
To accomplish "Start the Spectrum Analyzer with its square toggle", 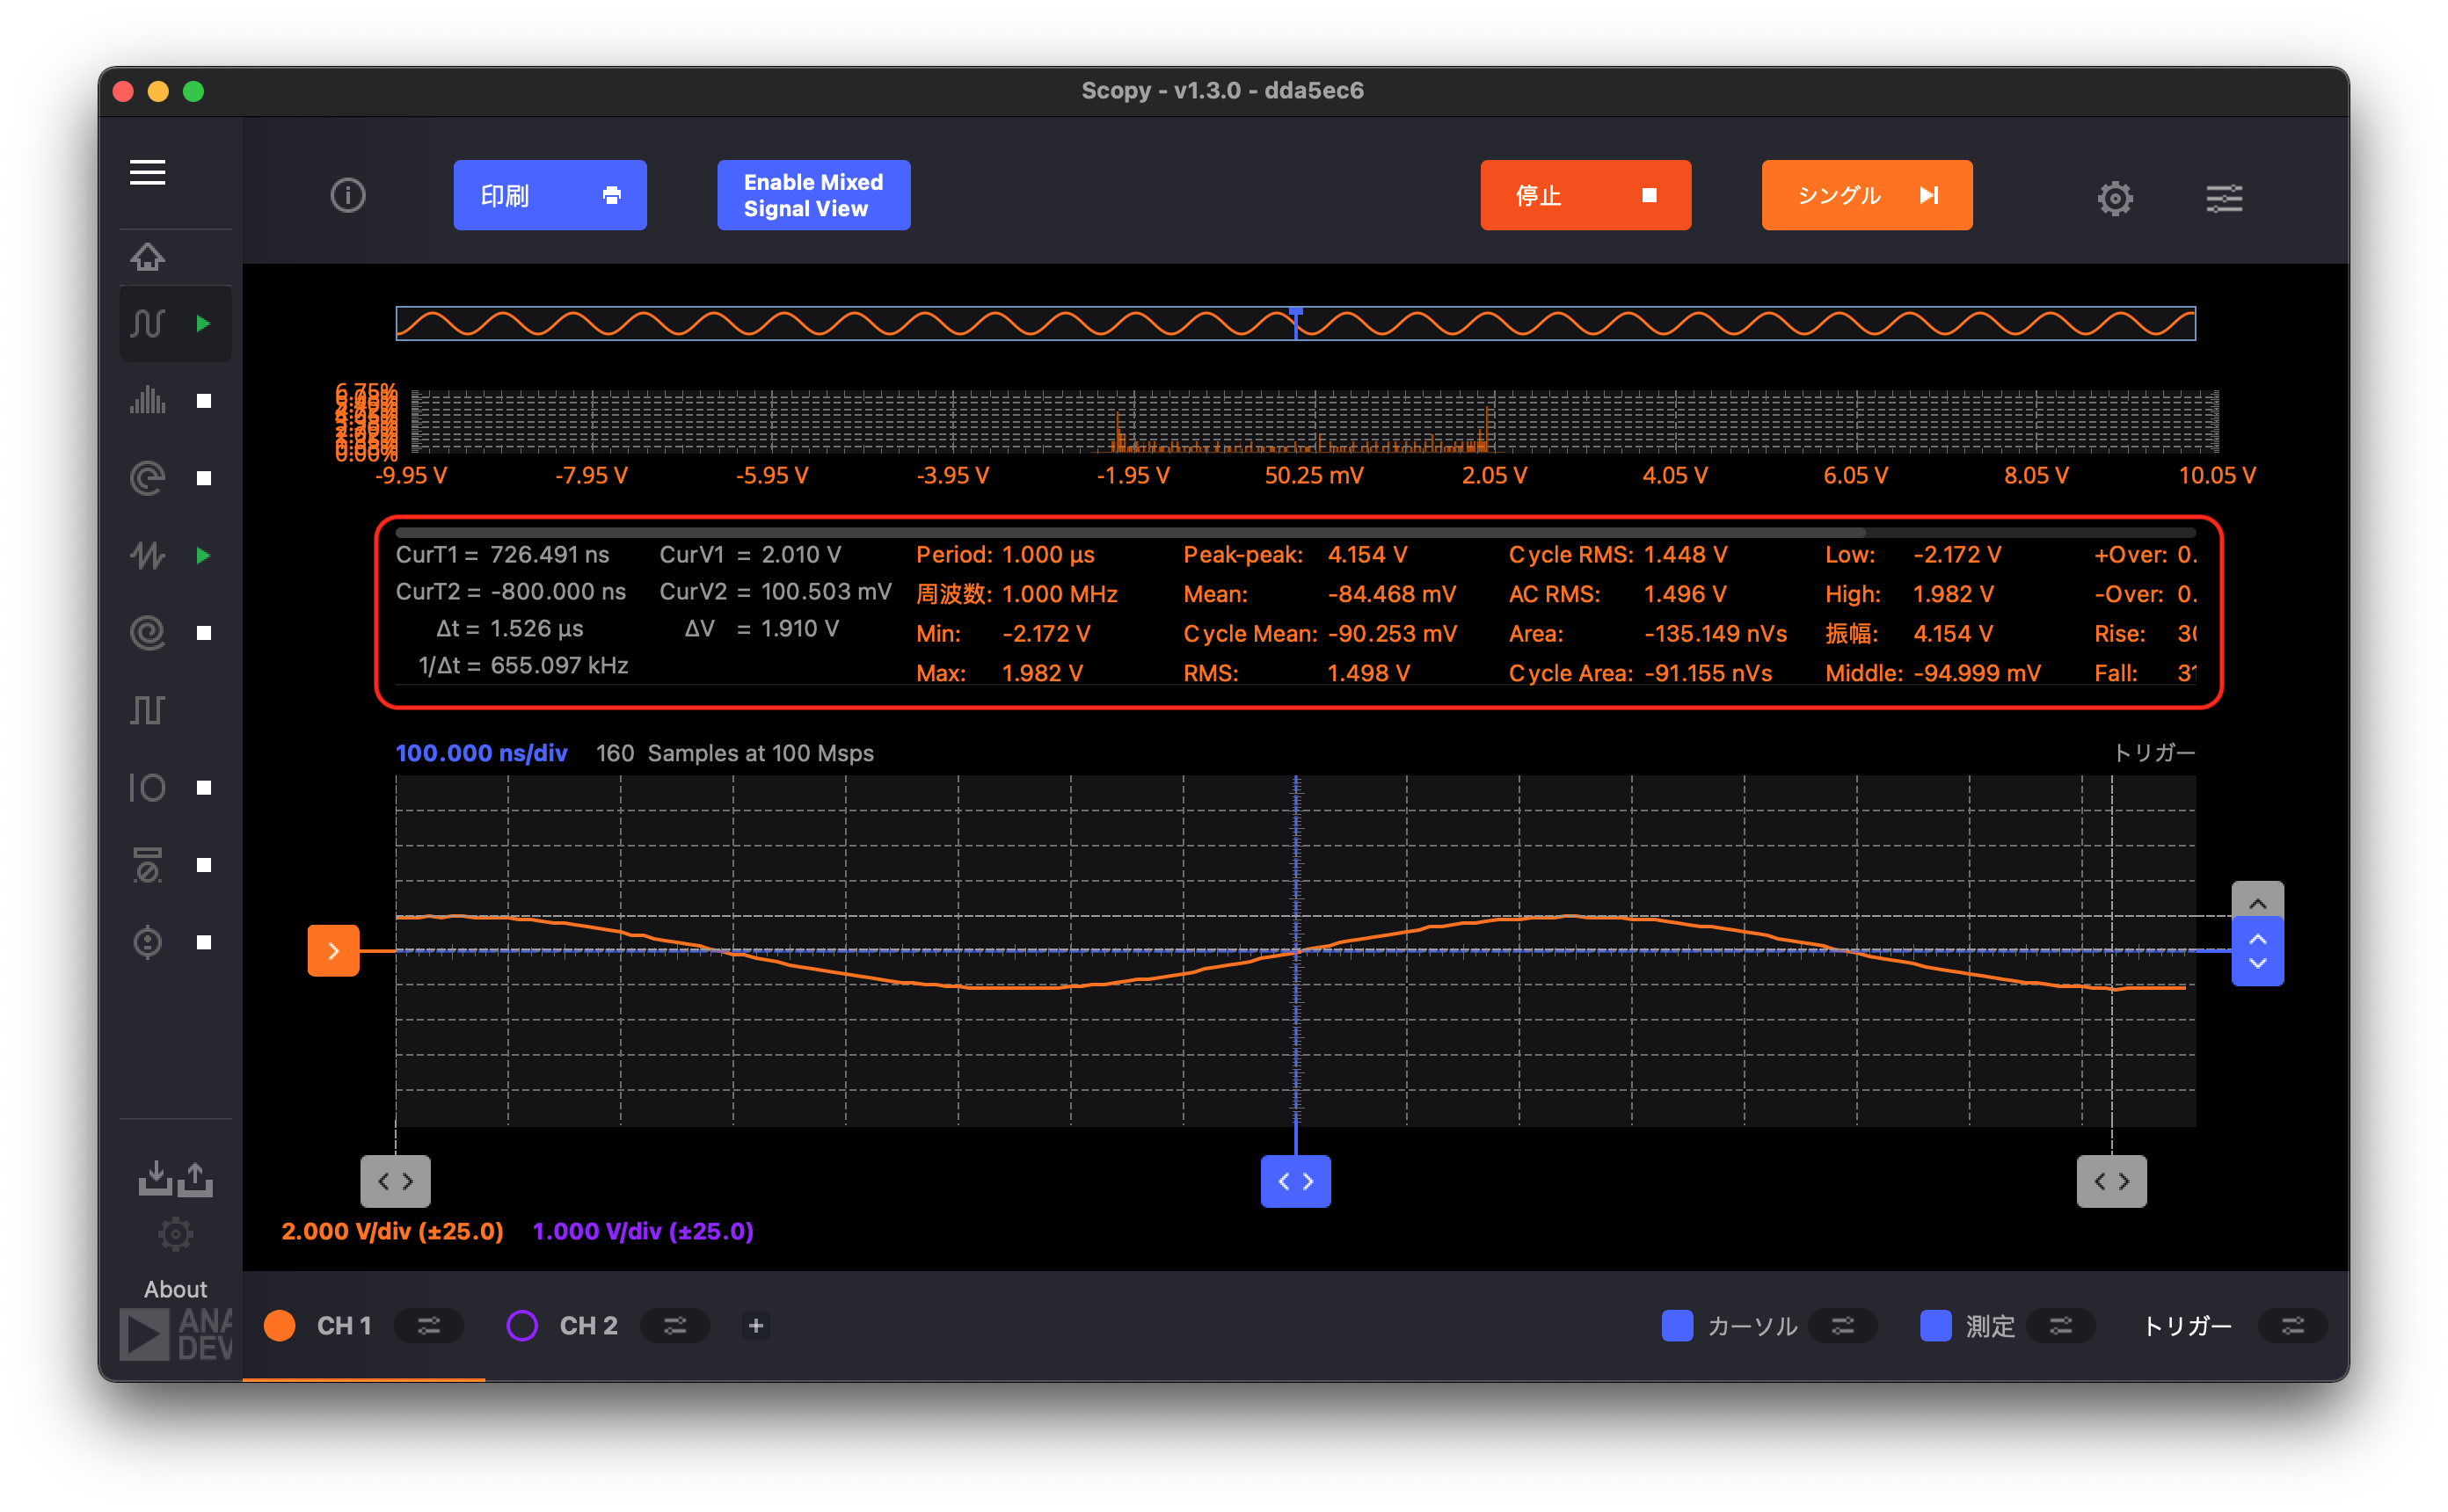I will tap(204, 401).
